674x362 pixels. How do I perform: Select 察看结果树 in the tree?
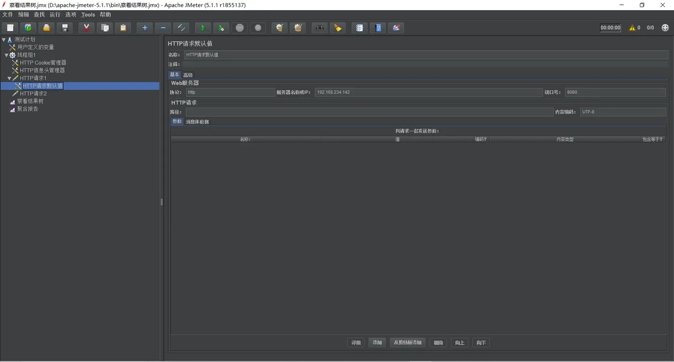[30, 101]
